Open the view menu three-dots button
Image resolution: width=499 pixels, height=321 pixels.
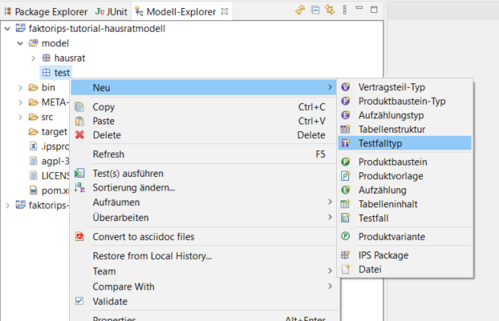click(x=345, y=10)
